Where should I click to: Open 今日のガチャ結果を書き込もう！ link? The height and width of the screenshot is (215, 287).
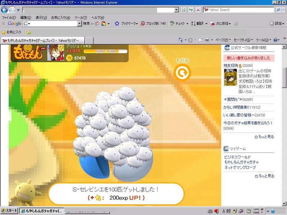248,123
